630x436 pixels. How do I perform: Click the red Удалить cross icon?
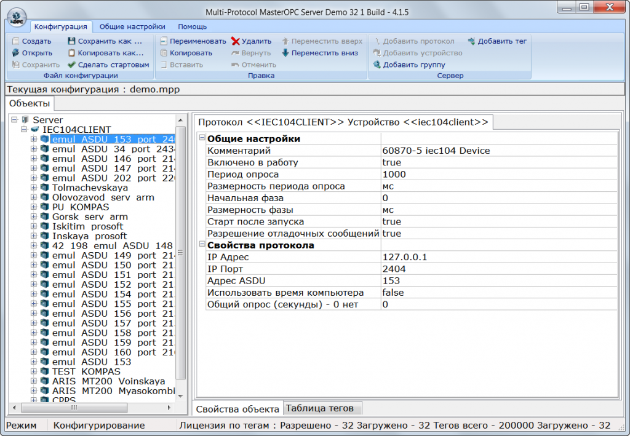point(236,41)
